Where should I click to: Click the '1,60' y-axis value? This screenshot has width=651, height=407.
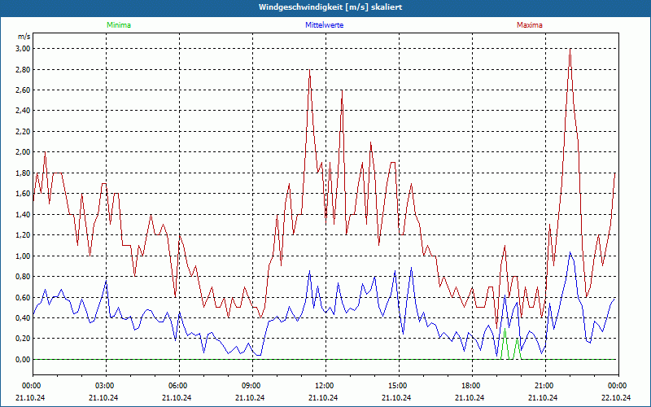click(24, 194)
